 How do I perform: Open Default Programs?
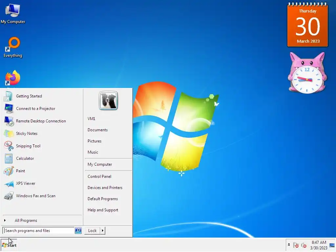[103, 199]
